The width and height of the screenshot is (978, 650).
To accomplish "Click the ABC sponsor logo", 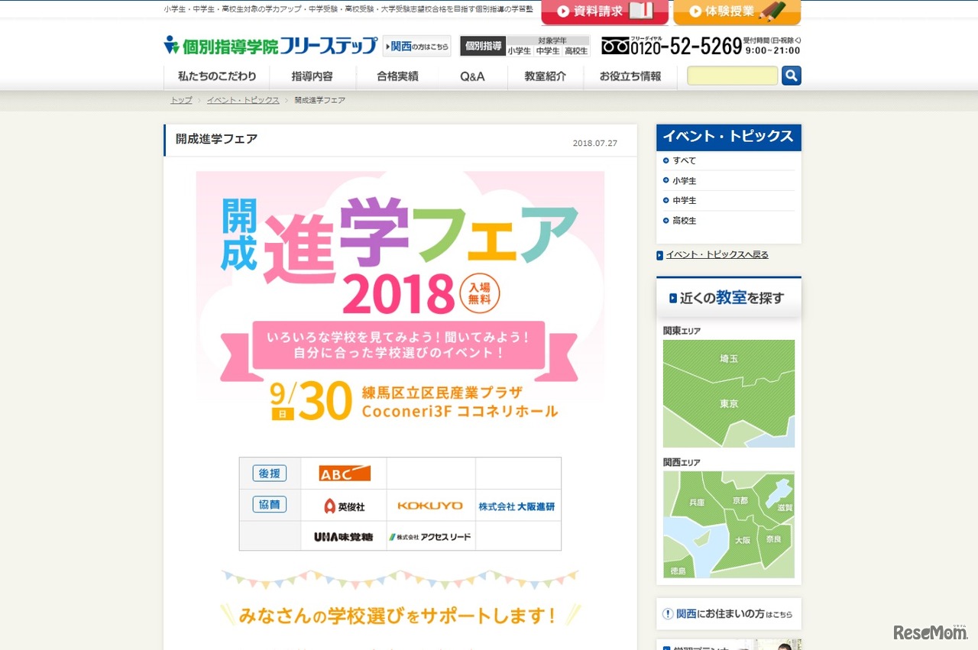I will point(345,474).
